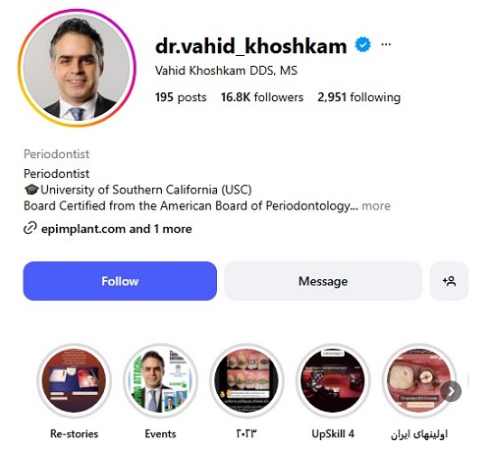Expand the bio with "more"
The width and height of the screenshot is (491, 450).
click(376, 206)
